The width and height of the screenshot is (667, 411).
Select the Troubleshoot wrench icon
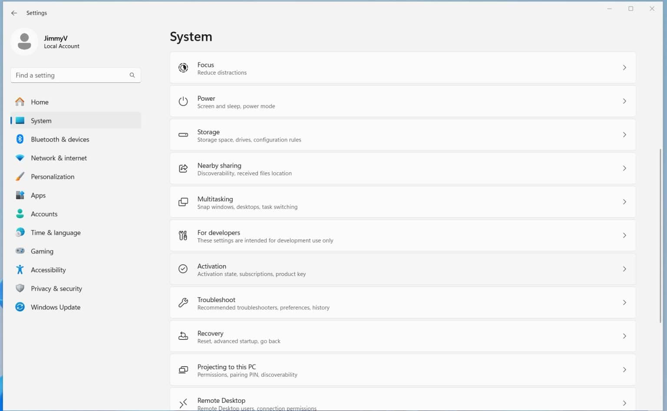pos(183,302)
